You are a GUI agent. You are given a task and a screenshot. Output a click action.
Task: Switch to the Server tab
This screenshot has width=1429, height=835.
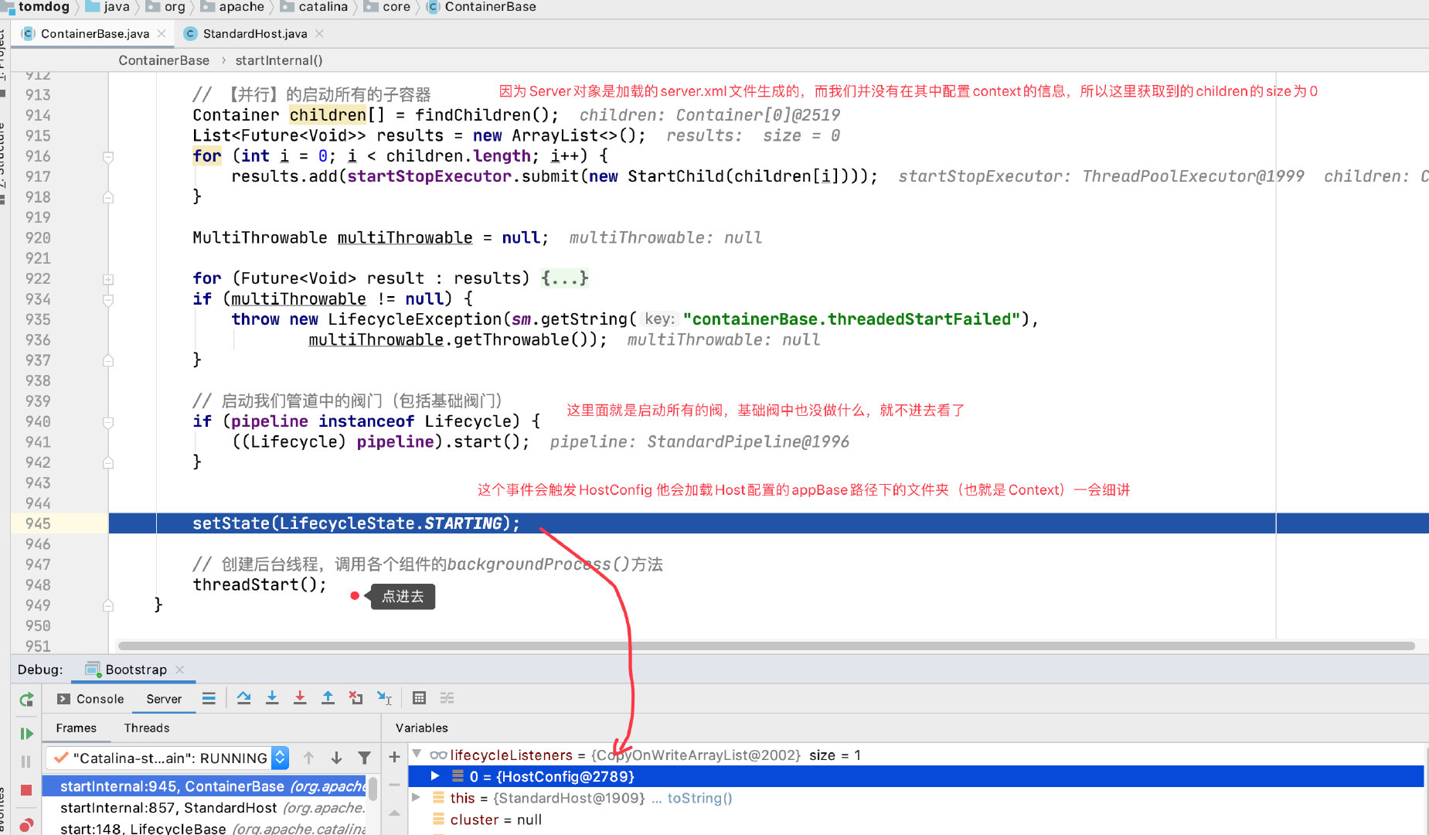click(164, 699)
